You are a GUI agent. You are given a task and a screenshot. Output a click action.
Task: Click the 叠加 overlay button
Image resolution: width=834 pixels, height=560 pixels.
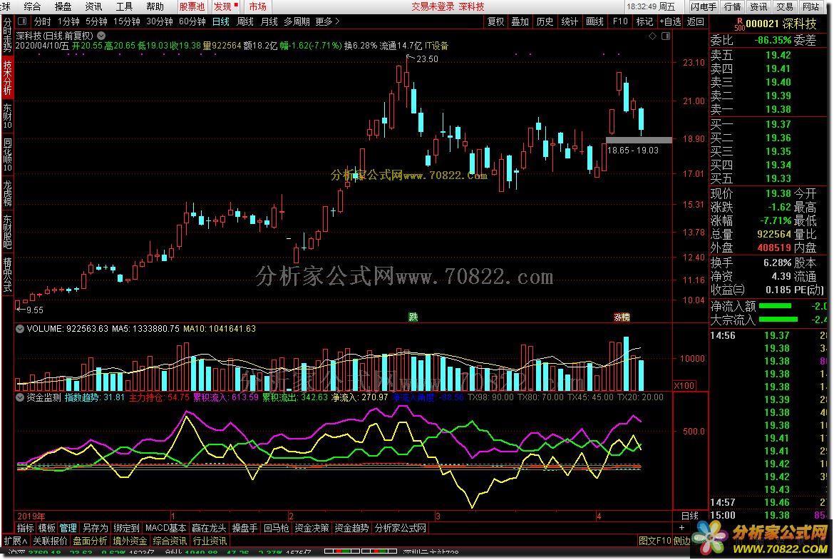click(x=520, y=21)
